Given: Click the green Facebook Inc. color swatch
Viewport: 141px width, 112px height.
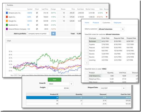Looking at the screenshot, I should point(7,25).
